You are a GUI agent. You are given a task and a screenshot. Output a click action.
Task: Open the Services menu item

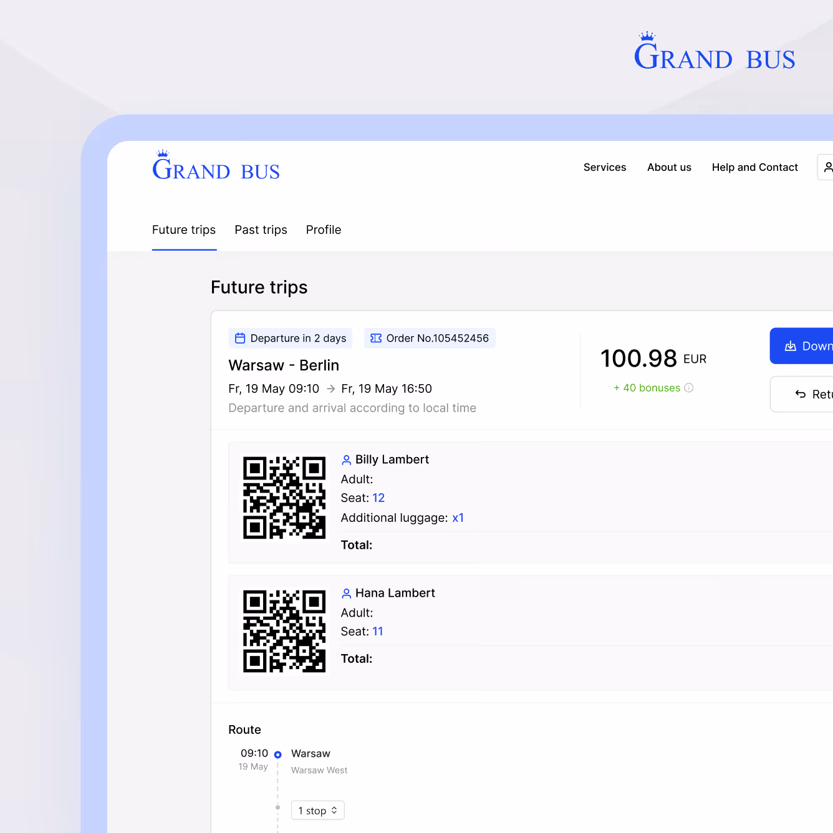pos(605,167)
